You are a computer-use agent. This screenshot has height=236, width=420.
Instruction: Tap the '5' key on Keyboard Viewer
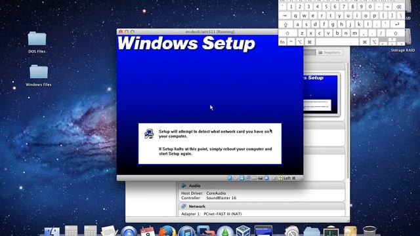tap(326, 7)
